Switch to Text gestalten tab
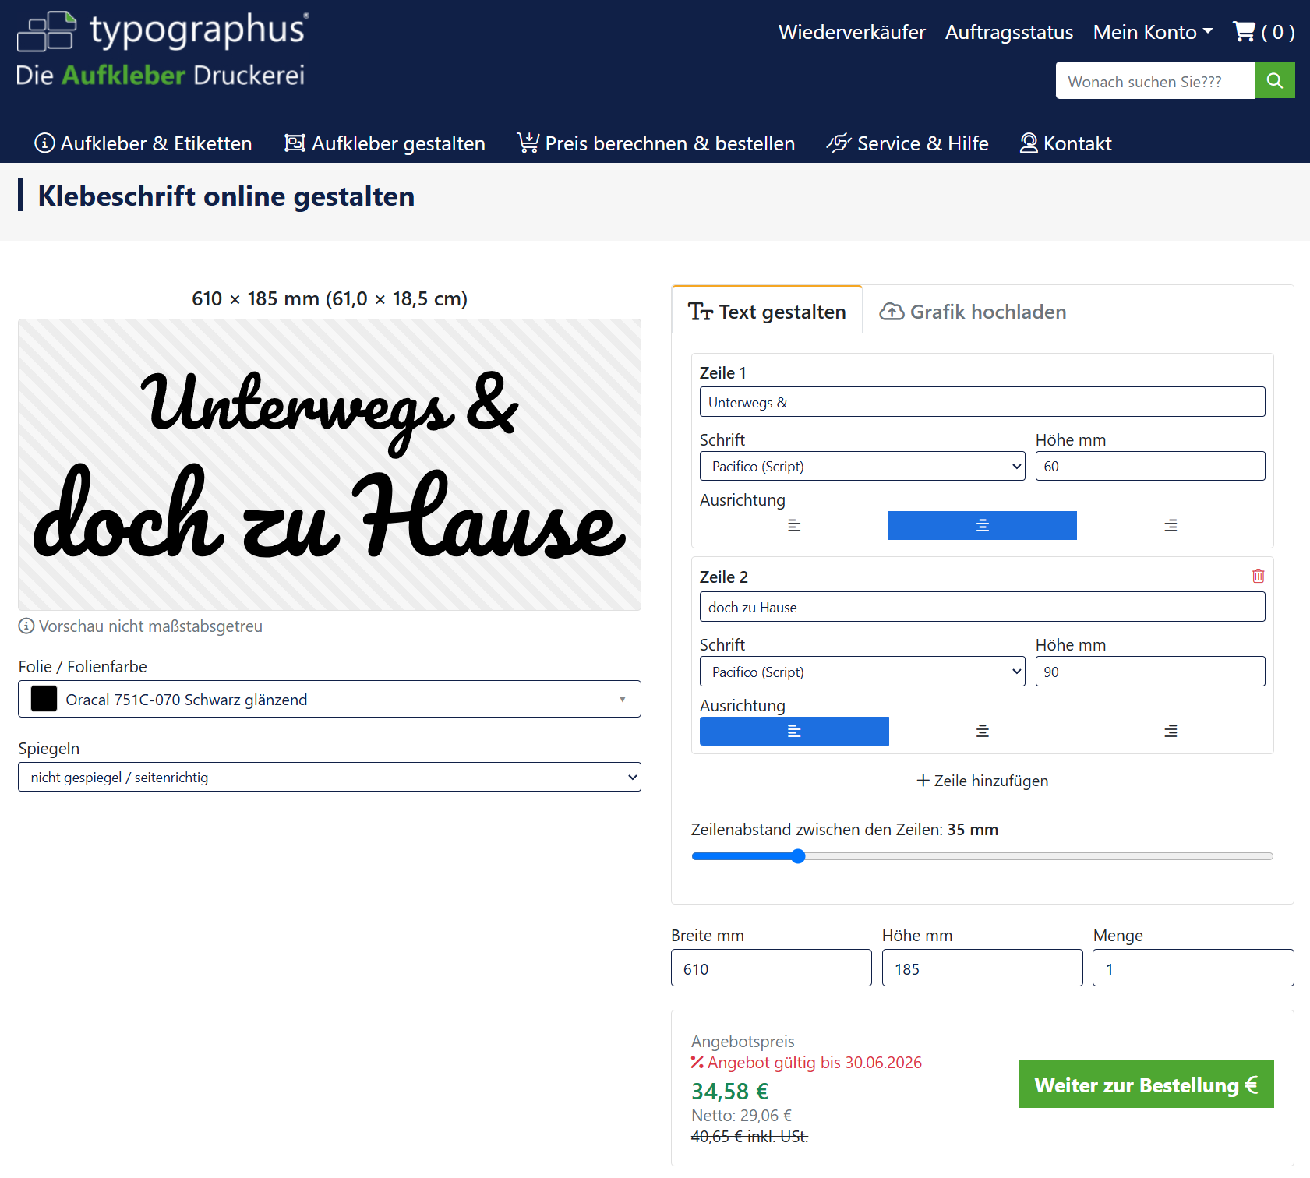1310x1178 pixels. tap(767, 312)
